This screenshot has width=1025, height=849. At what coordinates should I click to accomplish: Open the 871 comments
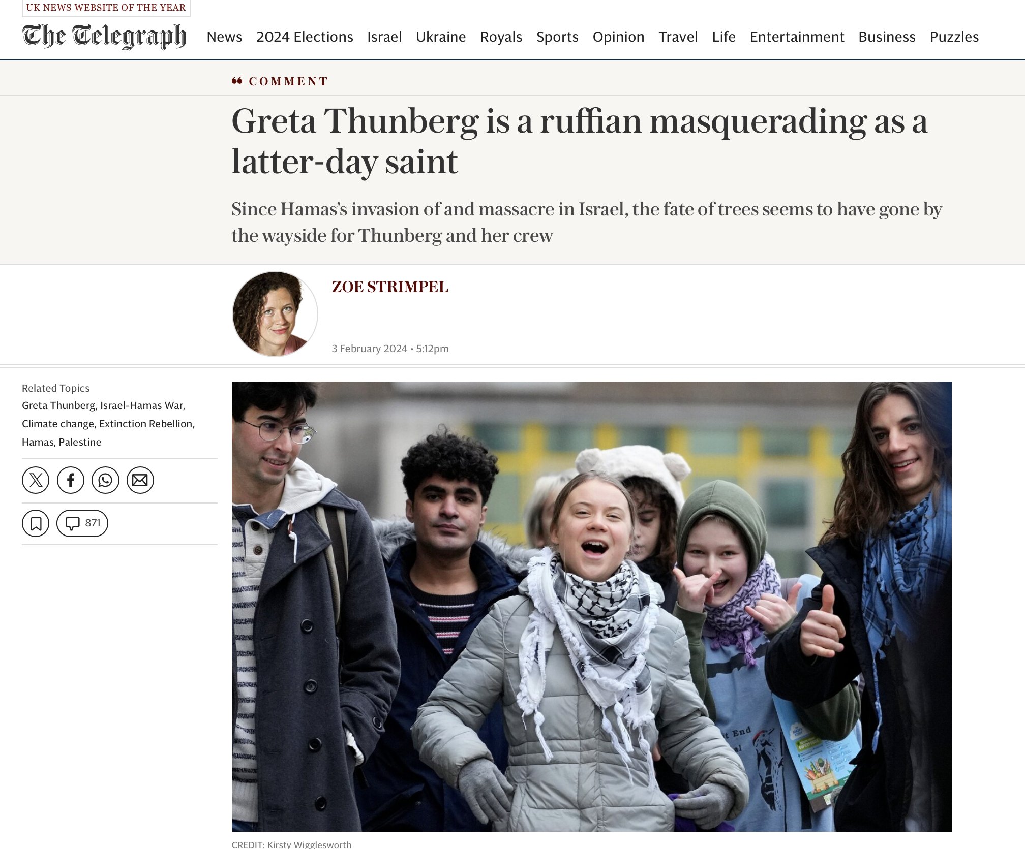82,523
